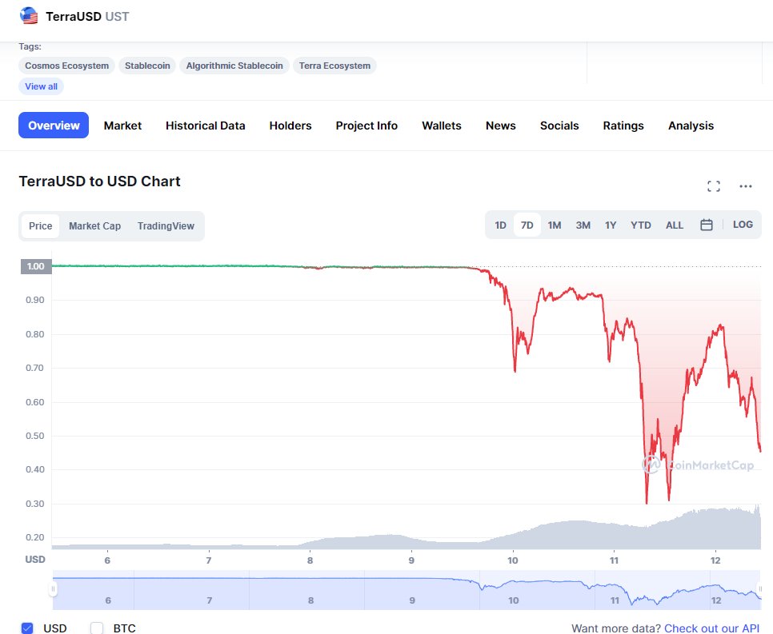Select the Price chart view
The width and height of the screenshot is (773, 634).
point(41,226)
